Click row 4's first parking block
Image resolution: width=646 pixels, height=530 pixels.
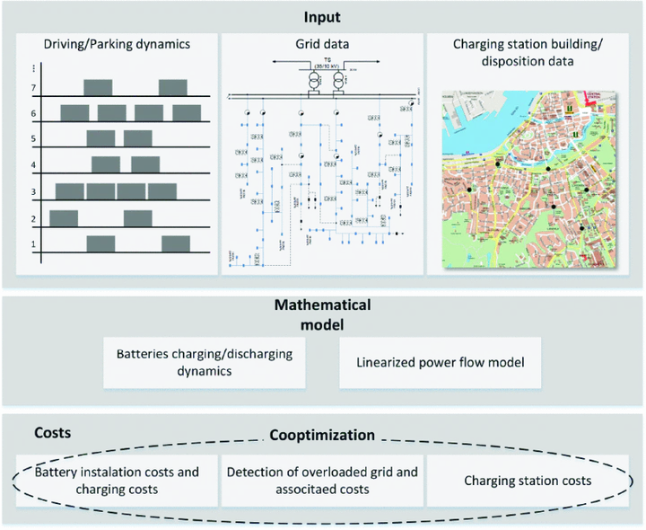106,164
